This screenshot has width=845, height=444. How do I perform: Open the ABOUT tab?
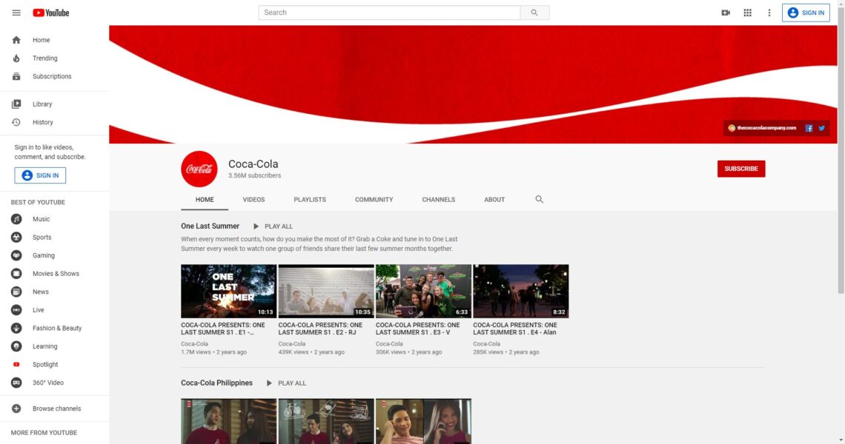[494, 199]
